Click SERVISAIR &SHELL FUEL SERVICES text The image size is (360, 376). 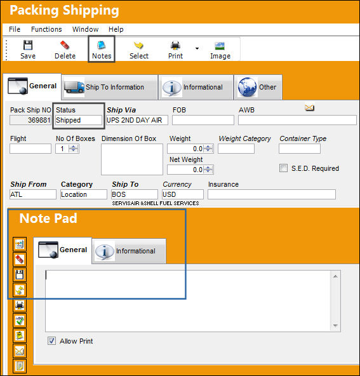pyautogui.click(x=156, y=203)
